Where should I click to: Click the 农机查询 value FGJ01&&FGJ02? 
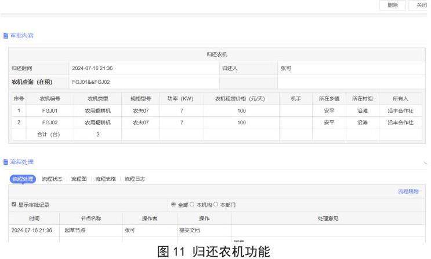click(x=90, y=82)
